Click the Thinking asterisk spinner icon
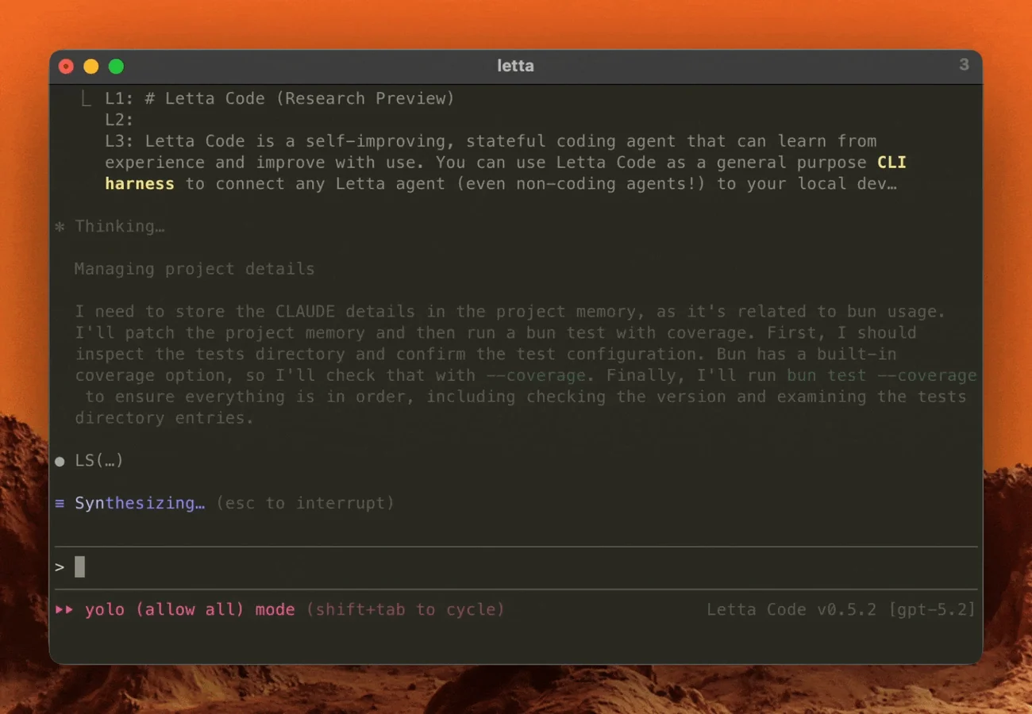The image size is (1032, 714). [60, 227]
